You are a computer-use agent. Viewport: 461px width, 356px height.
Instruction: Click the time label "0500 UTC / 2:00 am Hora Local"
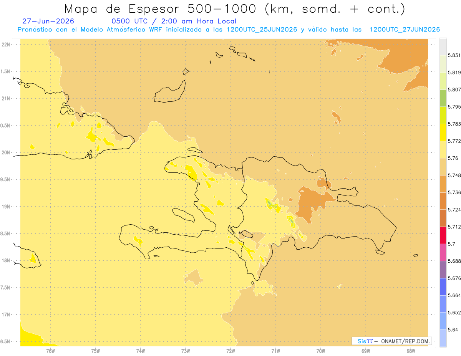[x=174, y=21]
